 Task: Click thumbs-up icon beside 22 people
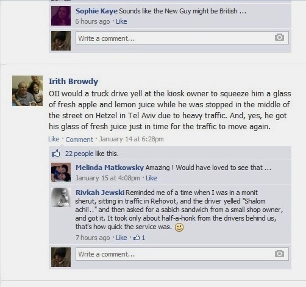pos(56,154)
